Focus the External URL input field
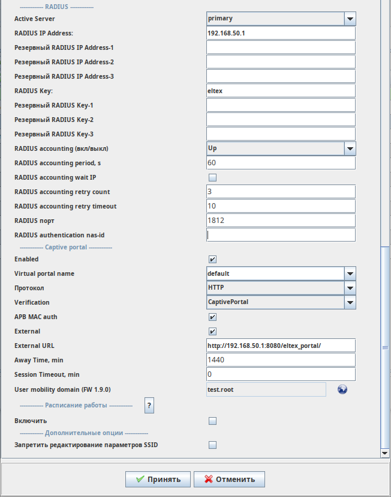 pyautogui.click(x=281, y=346)
